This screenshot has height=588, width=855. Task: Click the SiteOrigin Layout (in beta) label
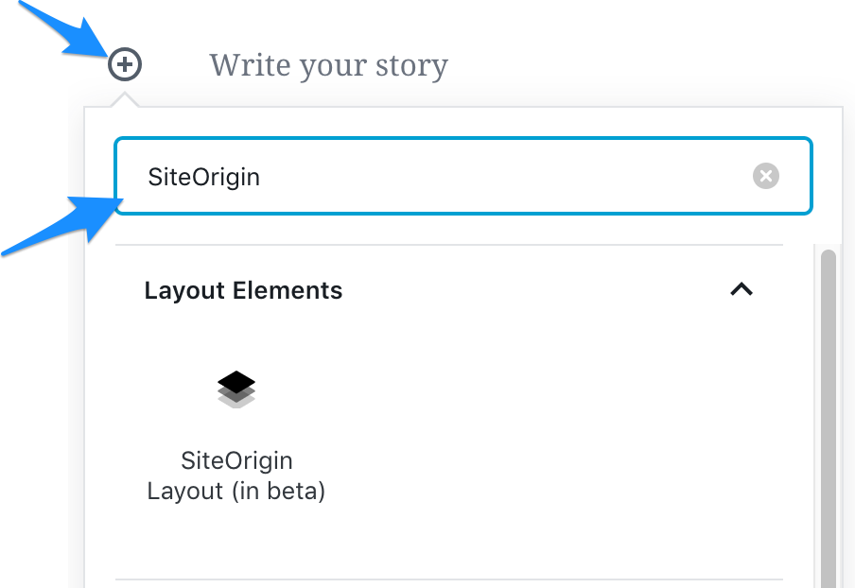[236, 476]
